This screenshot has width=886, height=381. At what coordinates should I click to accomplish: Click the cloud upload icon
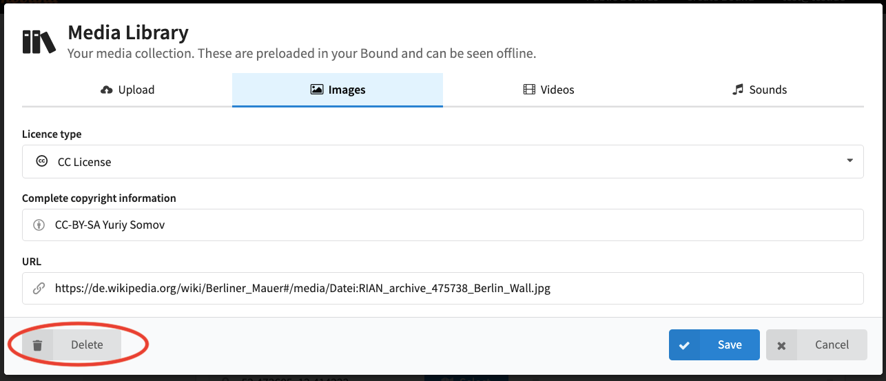click(x=106, y=90)
